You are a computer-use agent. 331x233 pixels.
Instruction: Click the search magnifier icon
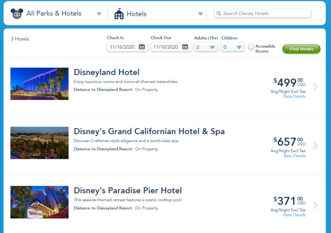pyautogui.click(x=219, y=14)
